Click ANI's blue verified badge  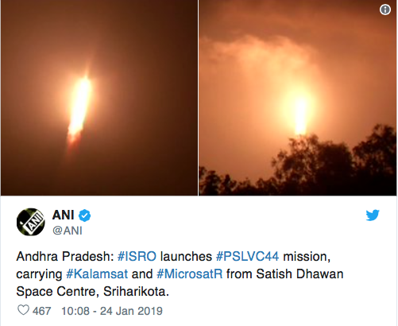(85, 215)
